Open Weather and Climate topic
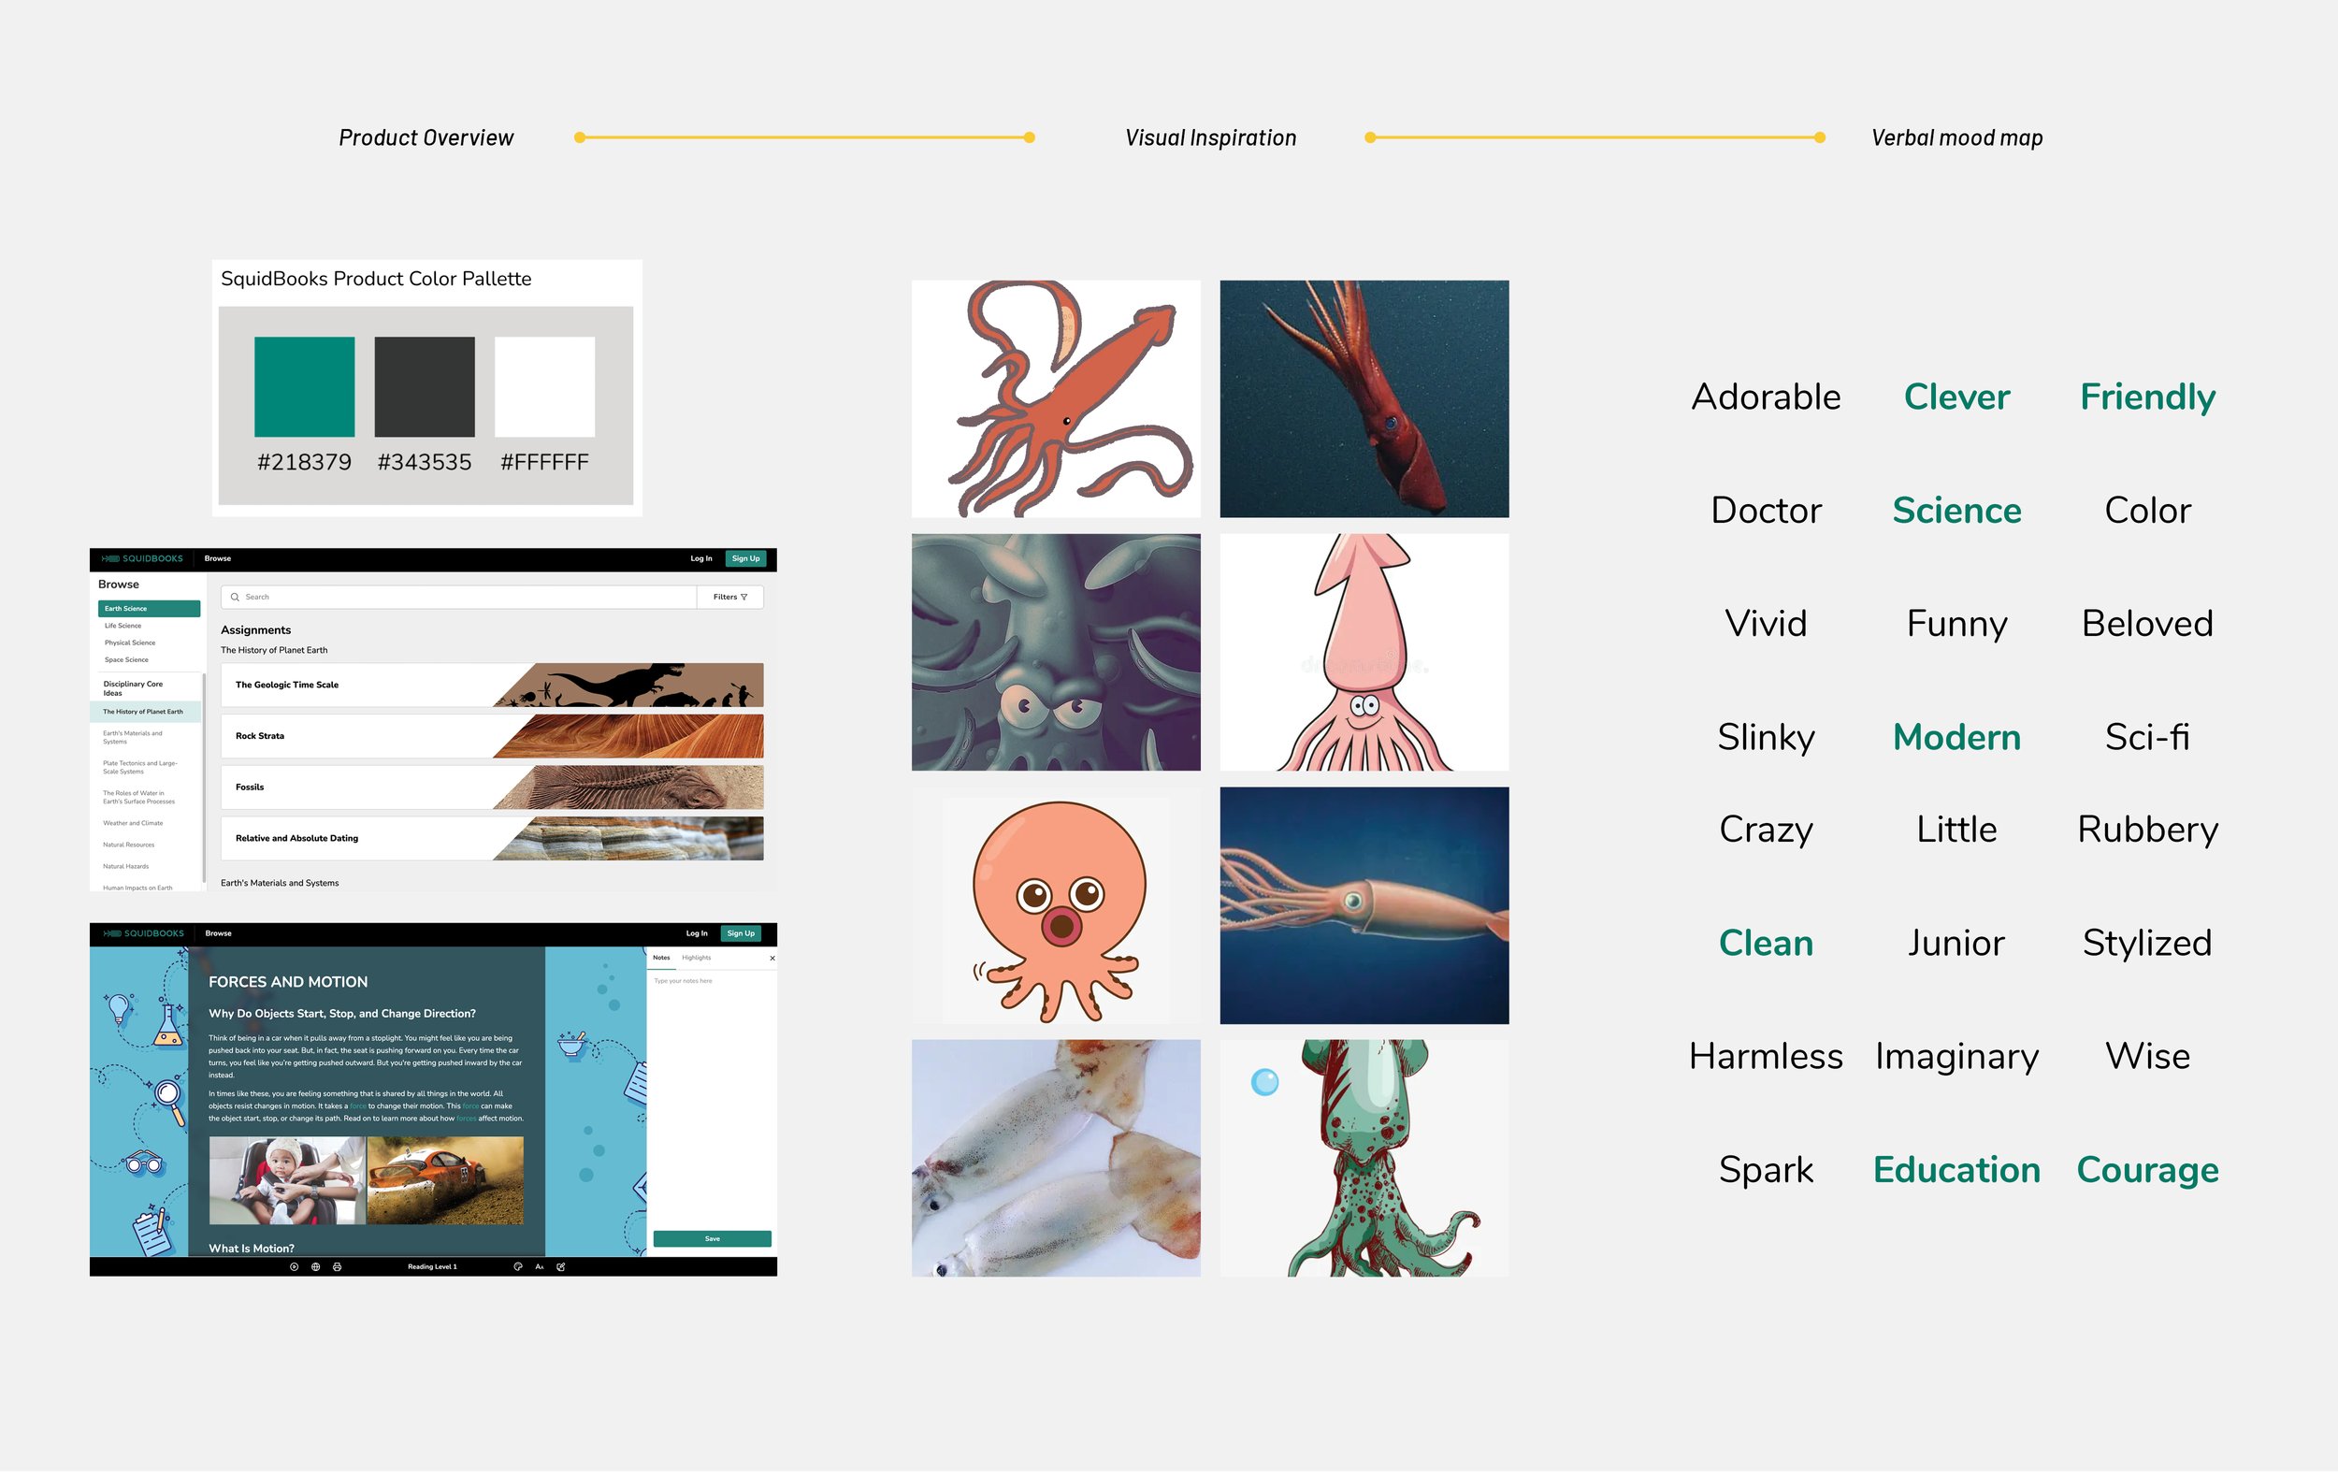Image resolution: width=2338 pixels, height=1473 pixels. pyautogui.click(x=133, y=823)
